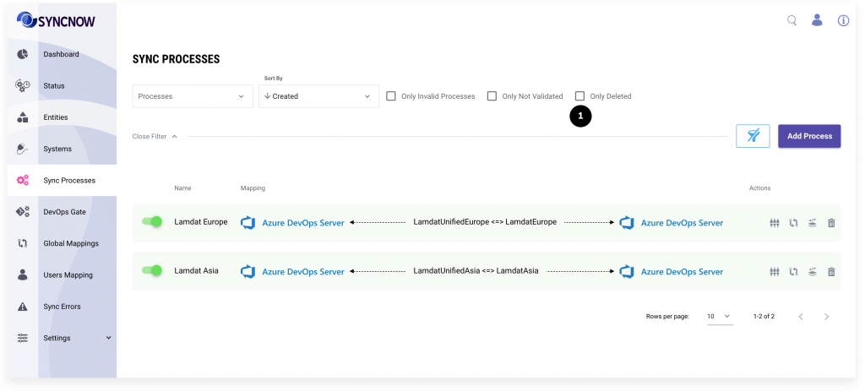Open left Azure DevOps Server link in Lamdat Asia row
The image size is (865, 391).
pos(303,271)
